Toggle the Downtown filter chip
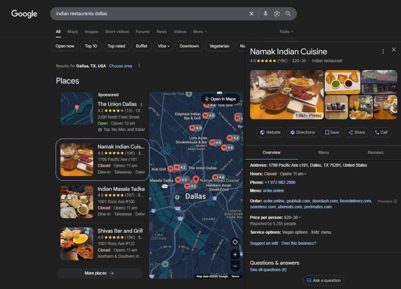This screenshot has width=401, height=289. (189, 46)
